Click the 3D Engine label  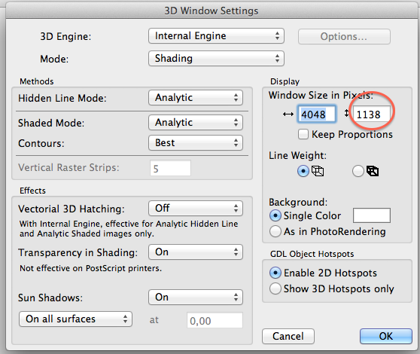point(65,36)
